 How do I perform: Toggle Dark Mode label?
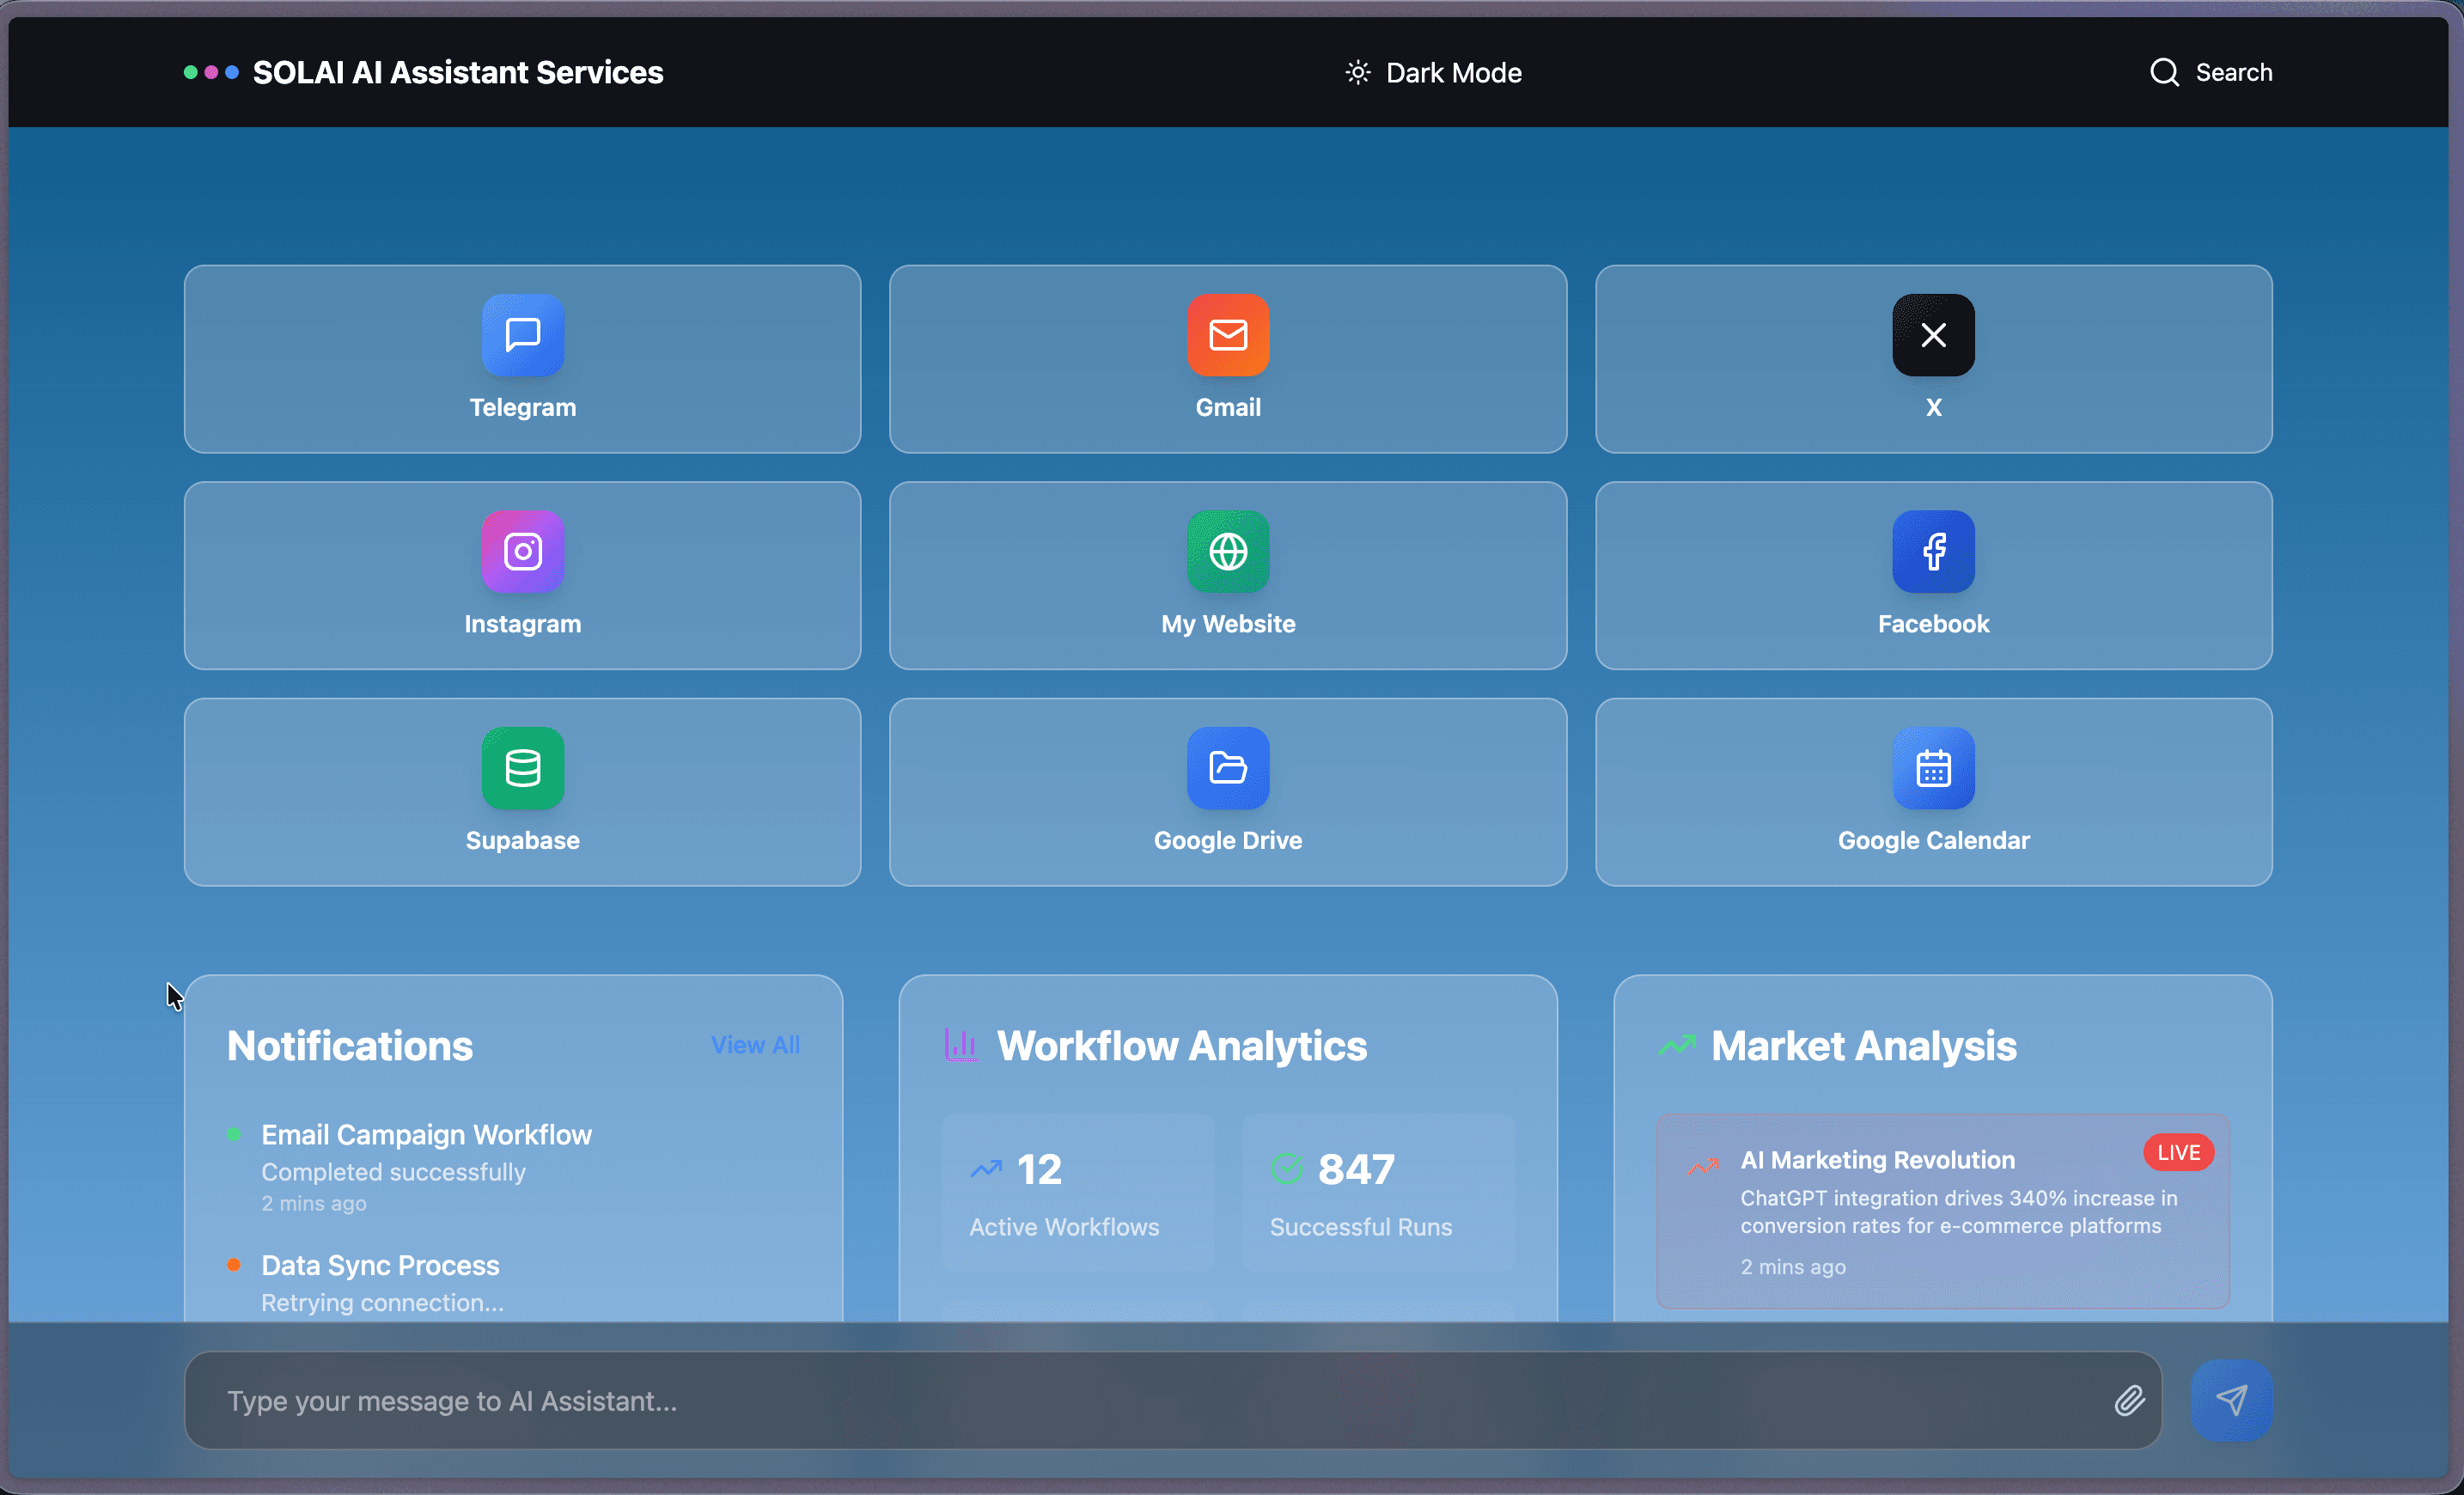(1453, 72)
